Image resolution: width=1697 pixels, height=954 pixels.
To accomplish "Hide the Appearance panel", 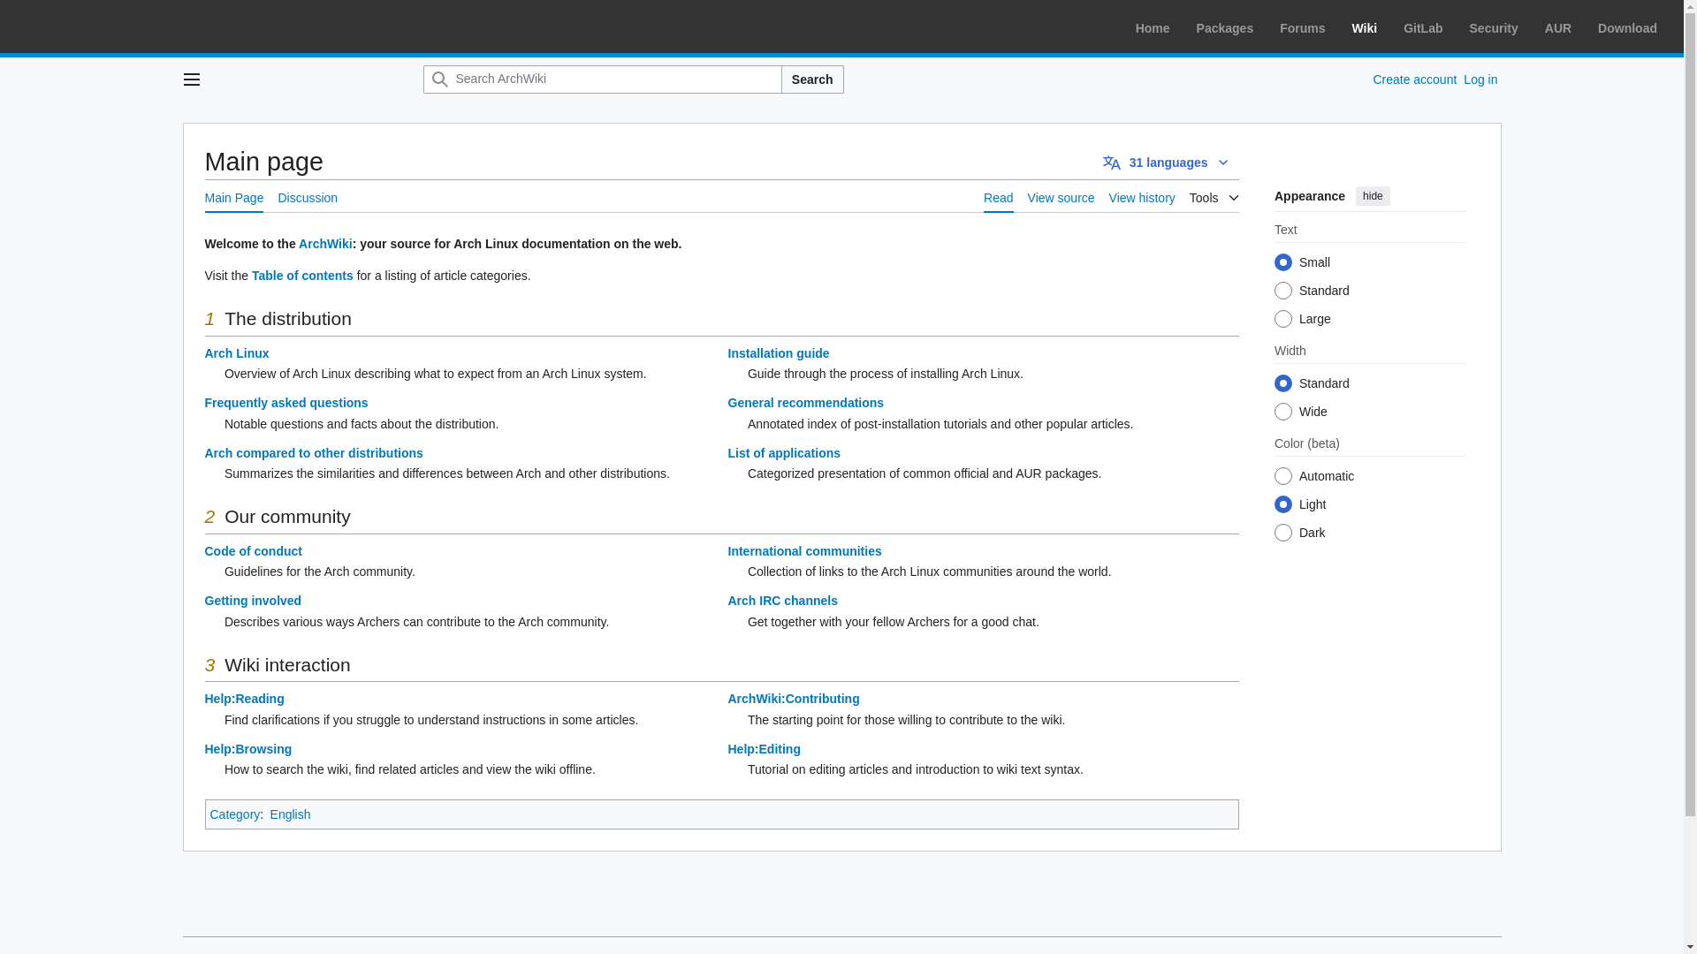I will [x=1373, y=196].
